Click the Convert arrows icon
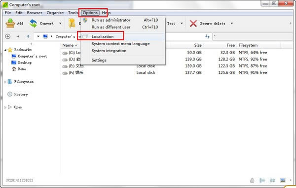 pyautogui.click(x=34, y=23)
